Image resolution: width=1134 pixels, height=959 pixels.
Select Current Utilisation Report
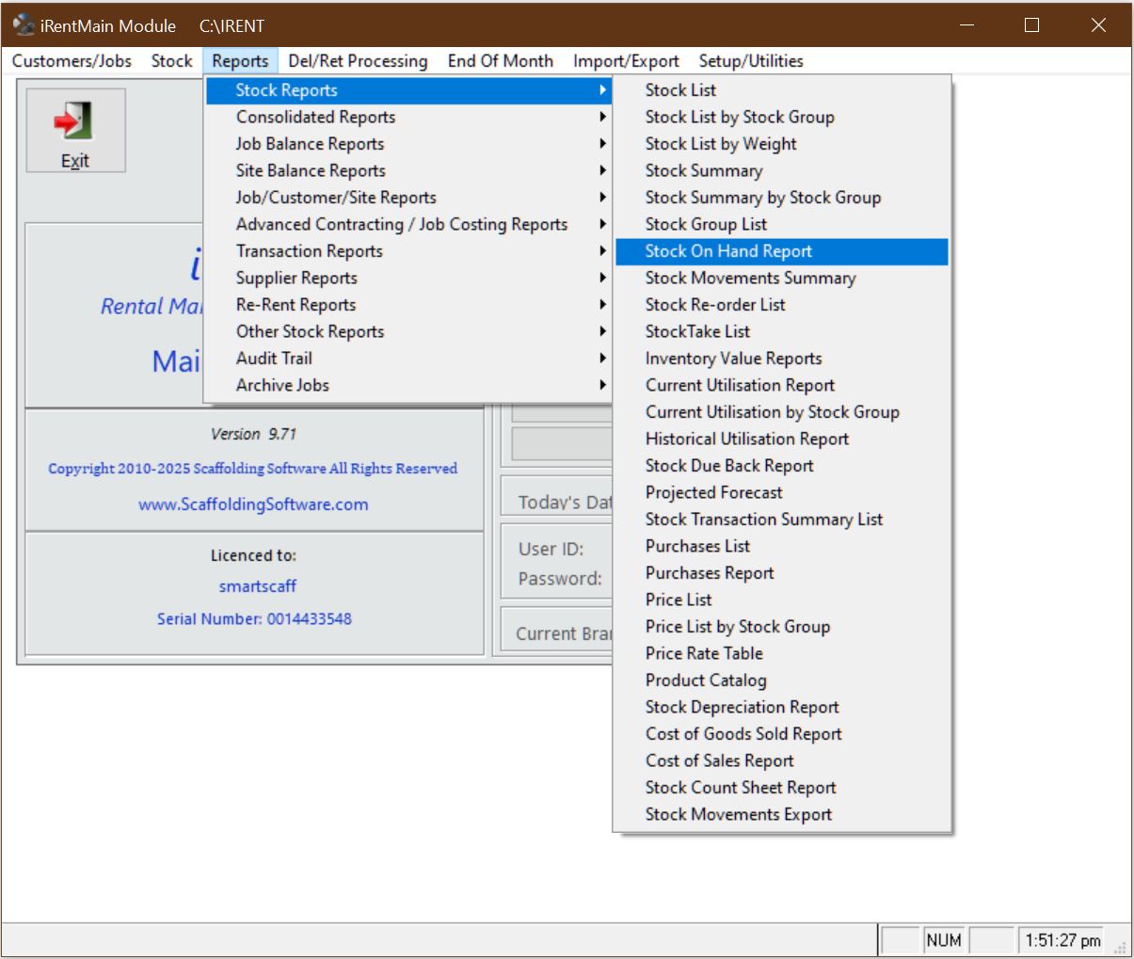pos(740,385)
